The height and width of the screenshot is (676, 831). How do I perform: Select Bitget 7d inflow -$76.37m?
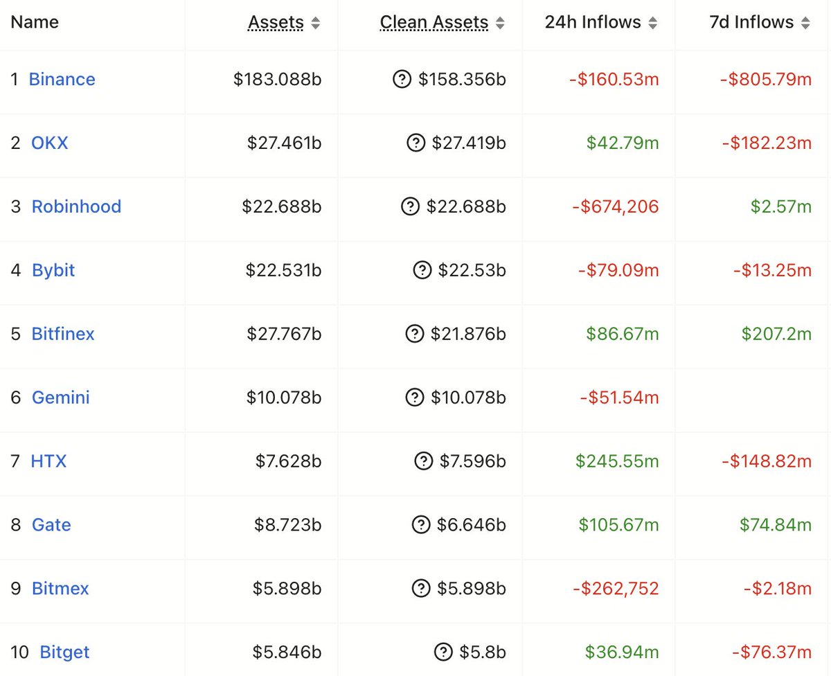coord(772,652)
